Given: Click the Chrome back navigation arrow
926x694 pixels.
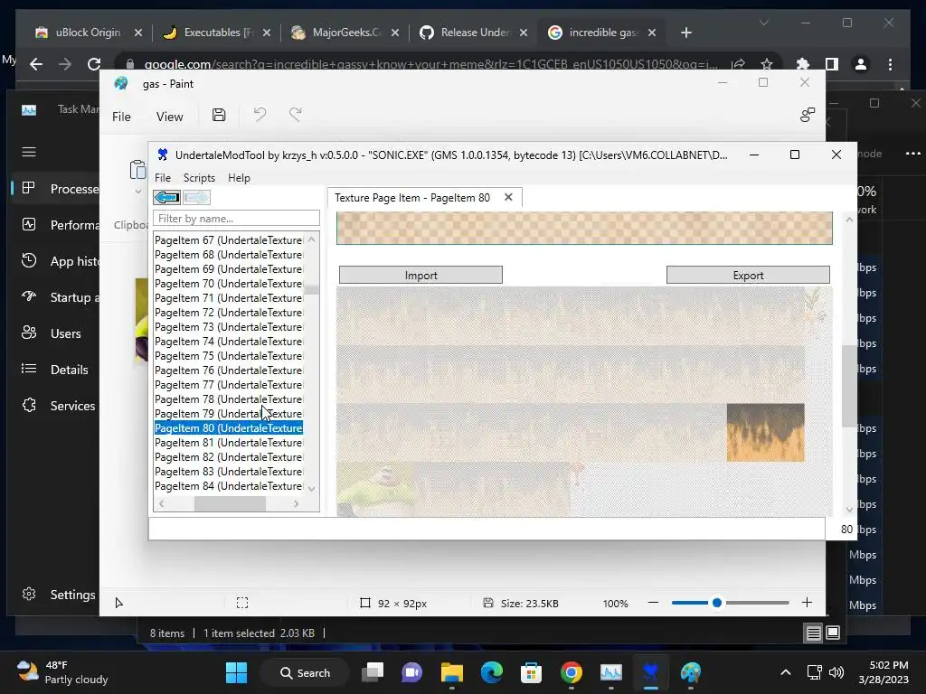Looking at the screenshot, I should pos(36,64).
